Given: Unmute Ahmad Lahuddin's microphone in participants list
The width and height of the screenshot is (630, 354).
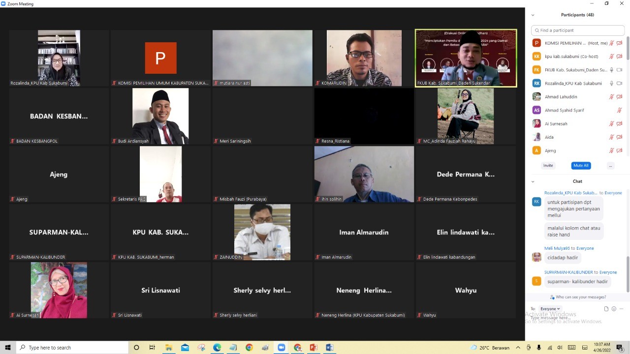Looking at the screenshot, I should 612,97.
